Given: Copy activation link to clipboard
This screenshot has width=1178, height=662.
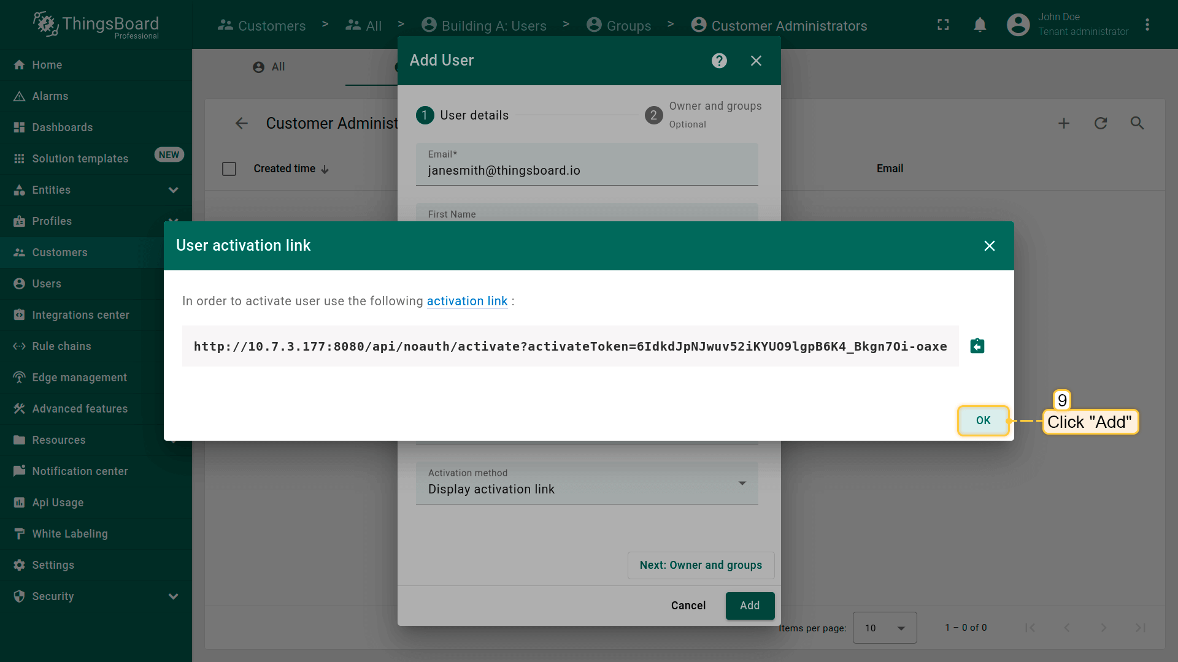Looking at the screenshot, I should [977, 346].
